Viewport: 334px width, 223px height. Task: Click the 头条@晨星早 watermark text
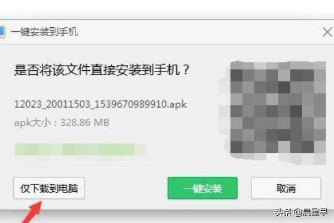[x=301, y=212]
